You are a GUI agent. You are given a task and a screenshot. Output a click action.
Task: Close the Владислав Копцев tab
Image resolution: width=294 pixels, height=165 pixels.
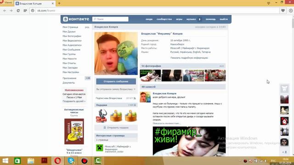(53, 3)
